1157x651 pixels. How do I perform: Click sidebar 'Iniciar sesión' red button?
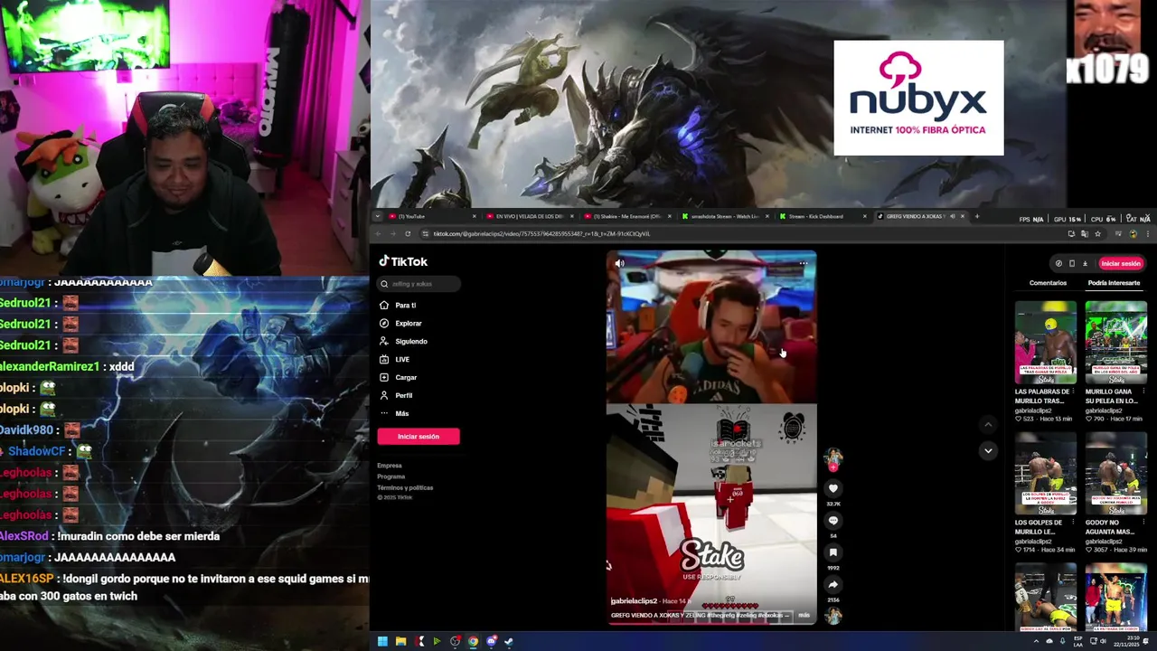[x=419, y=437]
